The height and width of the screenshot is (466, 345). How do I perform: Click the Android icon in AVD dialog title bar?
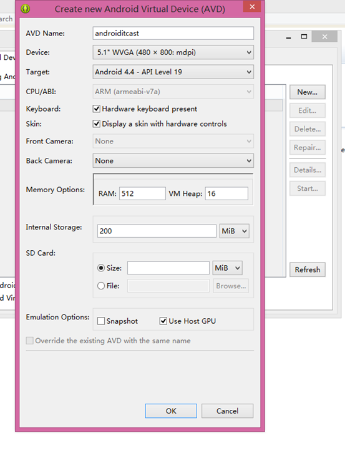(x=25, y=9)
